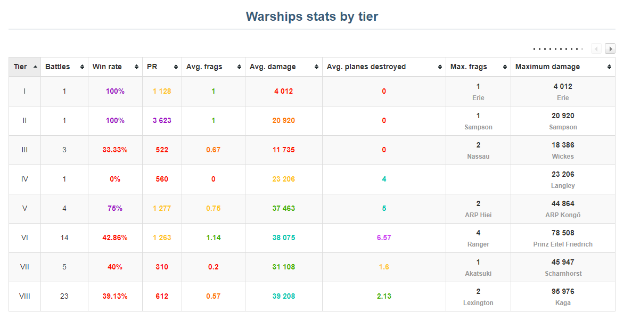Click the pagination dots indicator
Viewport: 632px width, 320px height.
pos(558,49)
